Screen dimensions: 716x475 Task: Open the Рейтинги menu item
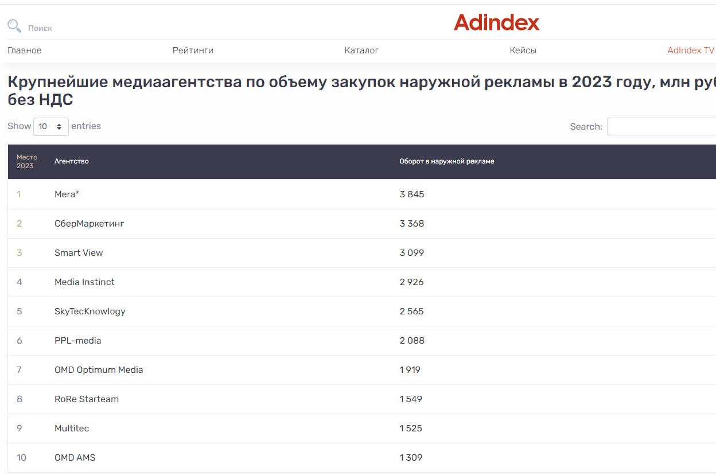193,50
